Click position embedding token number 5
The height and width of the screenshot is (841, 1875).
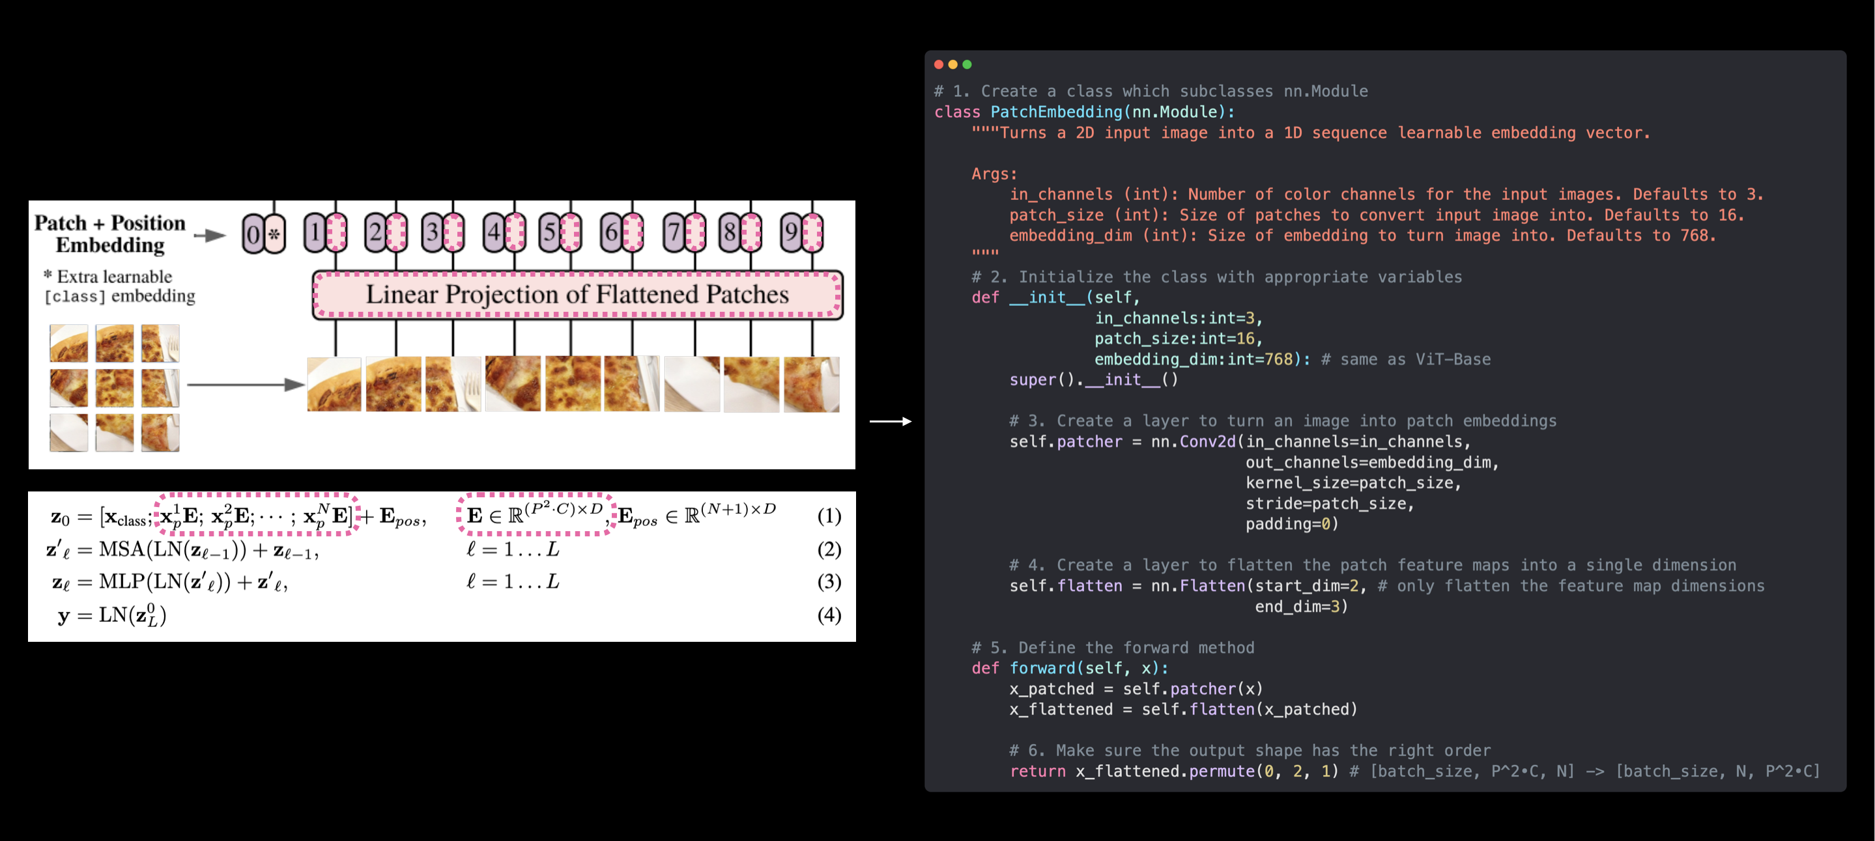point(550,233)
